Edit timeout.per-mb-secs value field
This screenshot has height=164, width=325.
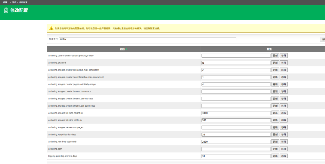click(x=236, y=99)
